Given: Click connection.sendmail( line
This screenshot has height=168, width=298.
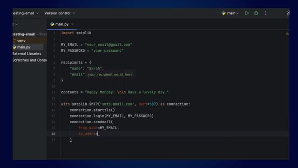Looking at the screenshot, I should pyautogui.click(x=91, y=122).
